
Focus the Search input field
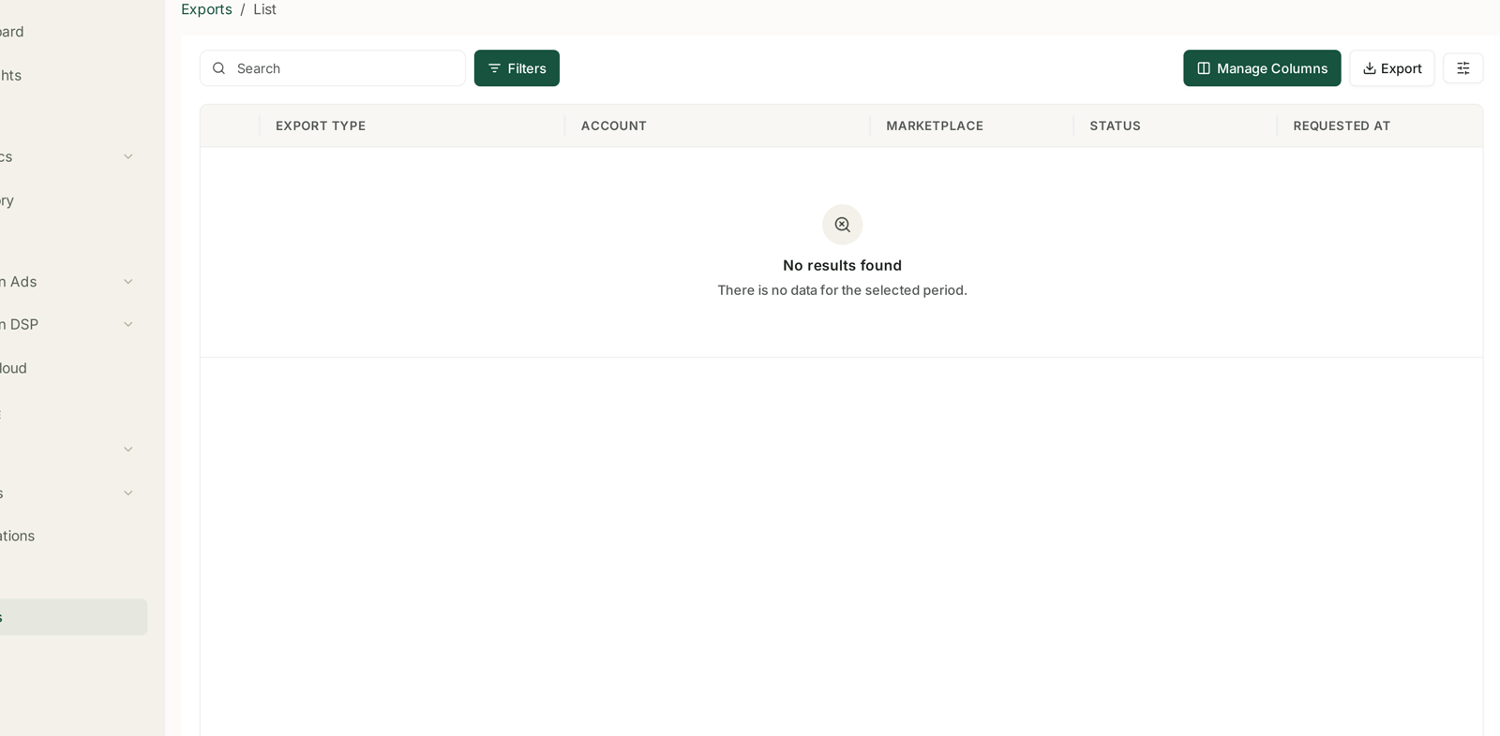(x=333, y=68)
